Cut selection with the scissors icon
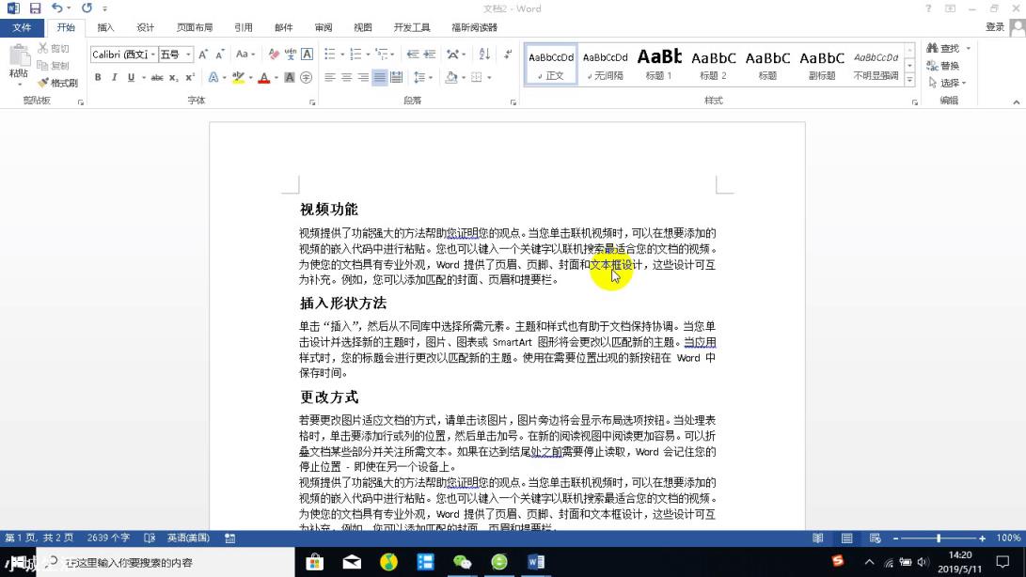Screen dimensions: 1026x577 coord(43,49)
